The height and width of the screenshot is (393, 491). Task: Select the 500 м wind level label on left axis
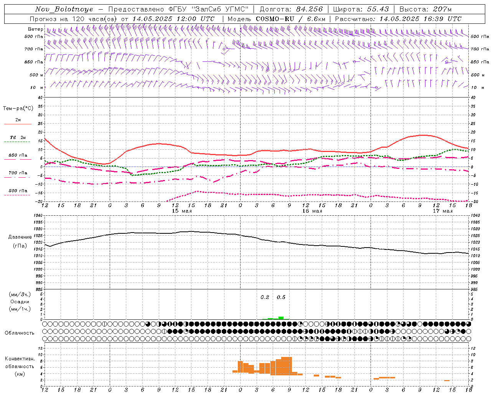tap(36, 75)
